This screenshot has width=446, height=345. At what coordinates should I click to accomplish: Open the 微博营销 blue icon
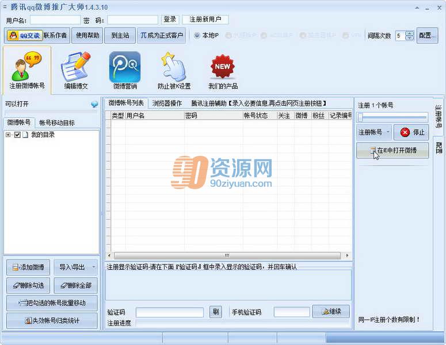(125, 70)
